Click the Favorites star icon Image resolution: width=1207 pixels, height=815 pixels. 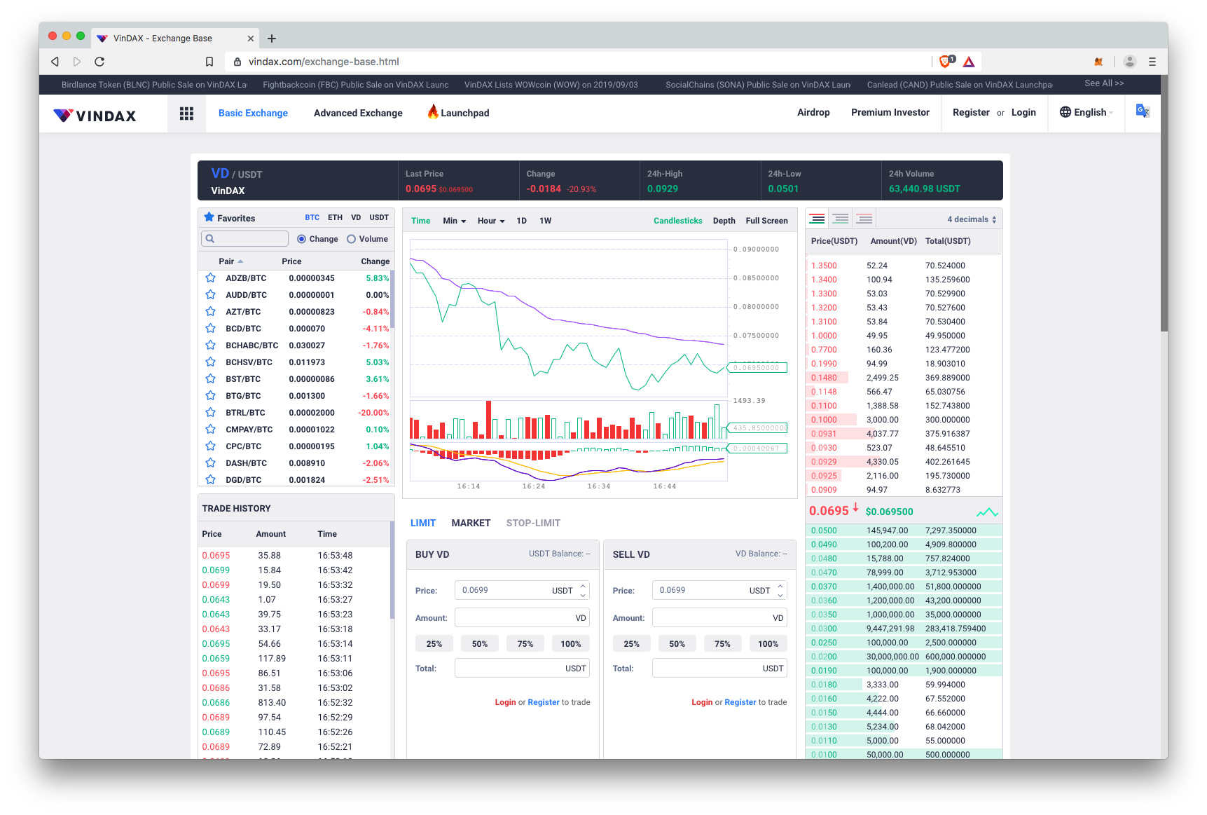point(209,217)
